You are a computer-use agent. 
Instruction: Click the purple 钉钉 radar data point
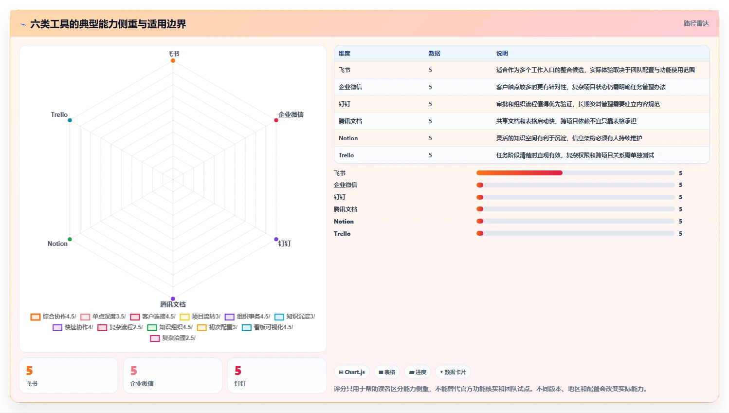[x=276, y=239]
